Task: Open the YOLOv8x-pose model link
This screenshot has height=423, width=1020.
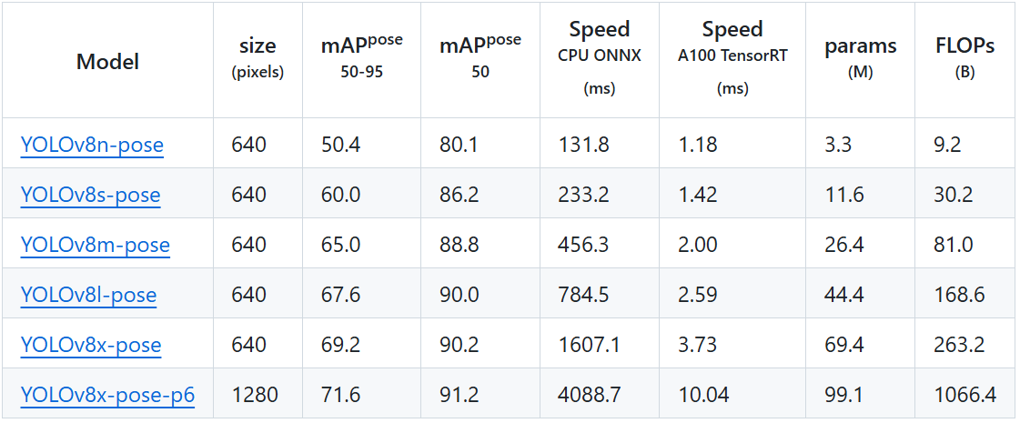Action: tap(90, 344)
